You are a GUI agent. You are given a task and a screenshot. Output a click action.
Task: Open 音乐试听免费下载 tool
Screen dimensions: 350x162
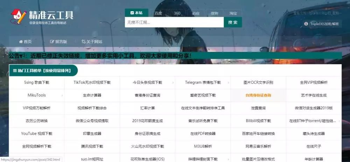click(203, 121)
